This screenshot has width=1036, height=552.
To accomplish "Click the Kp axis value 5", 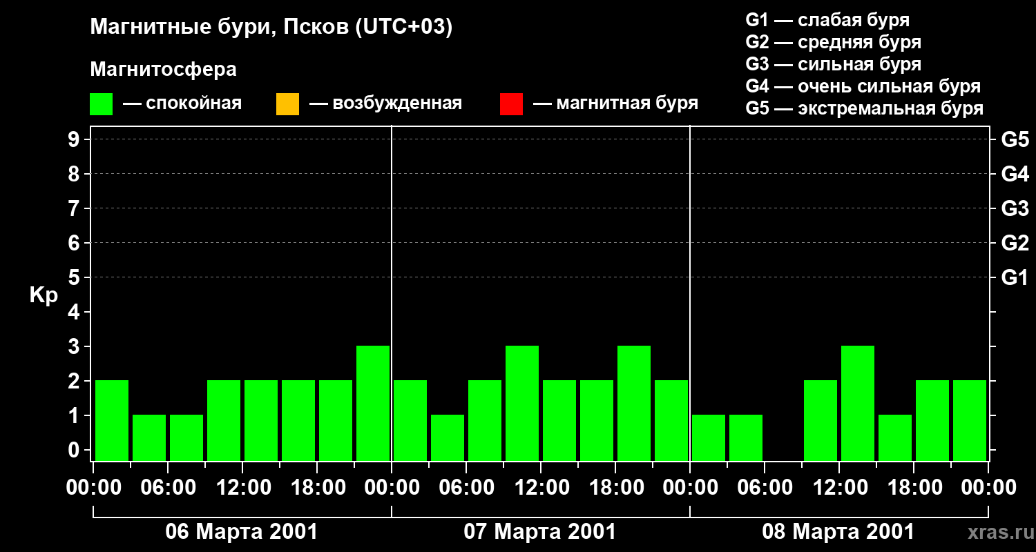I will click(75, 277).
